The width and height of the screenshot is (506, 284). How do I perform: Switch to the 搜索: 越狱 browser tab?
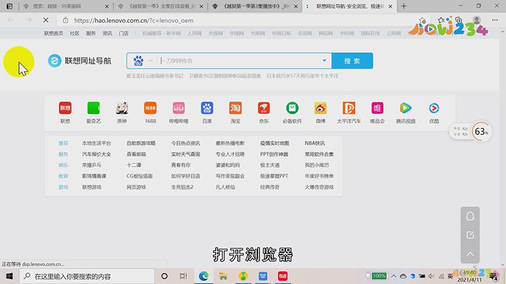(x=66, y=6)
